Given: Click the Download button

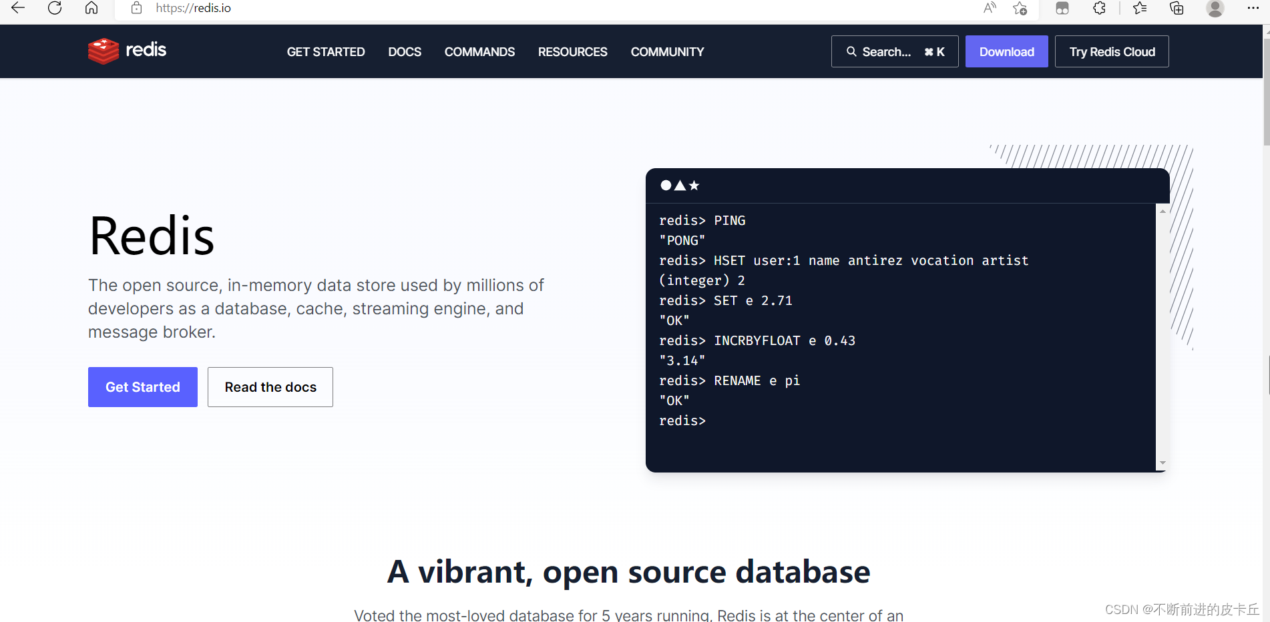Looking at the screenshot, I should [1006, 51].
